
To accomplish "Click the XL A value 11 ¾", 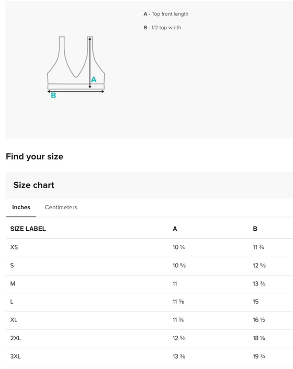I will click(x=178, y=320).
